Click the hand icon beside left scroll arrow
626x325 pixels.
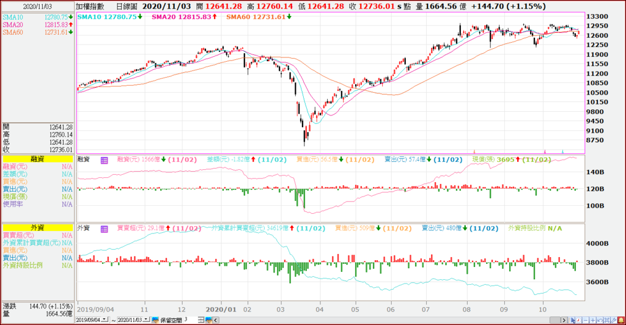point(208,320)
